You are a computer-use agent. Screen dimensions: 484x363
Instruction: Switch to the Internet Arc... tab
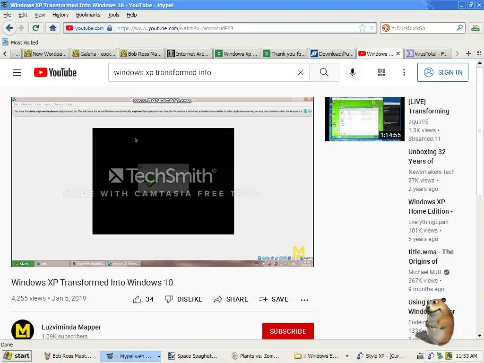coord(189,54)
